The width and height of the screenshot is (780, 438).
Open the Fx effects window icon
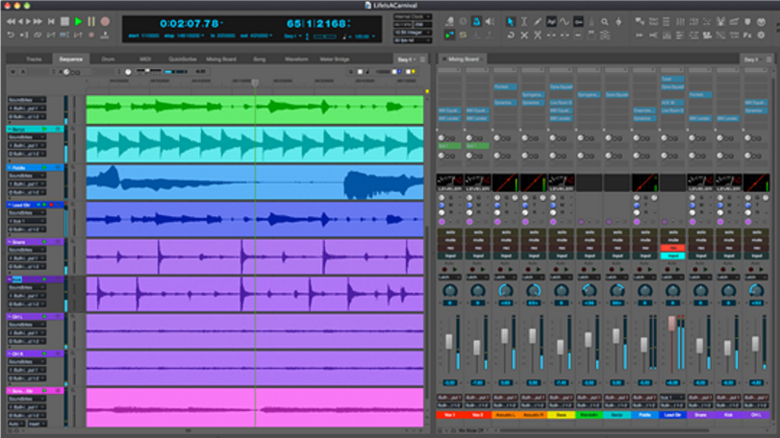(747, 36)
